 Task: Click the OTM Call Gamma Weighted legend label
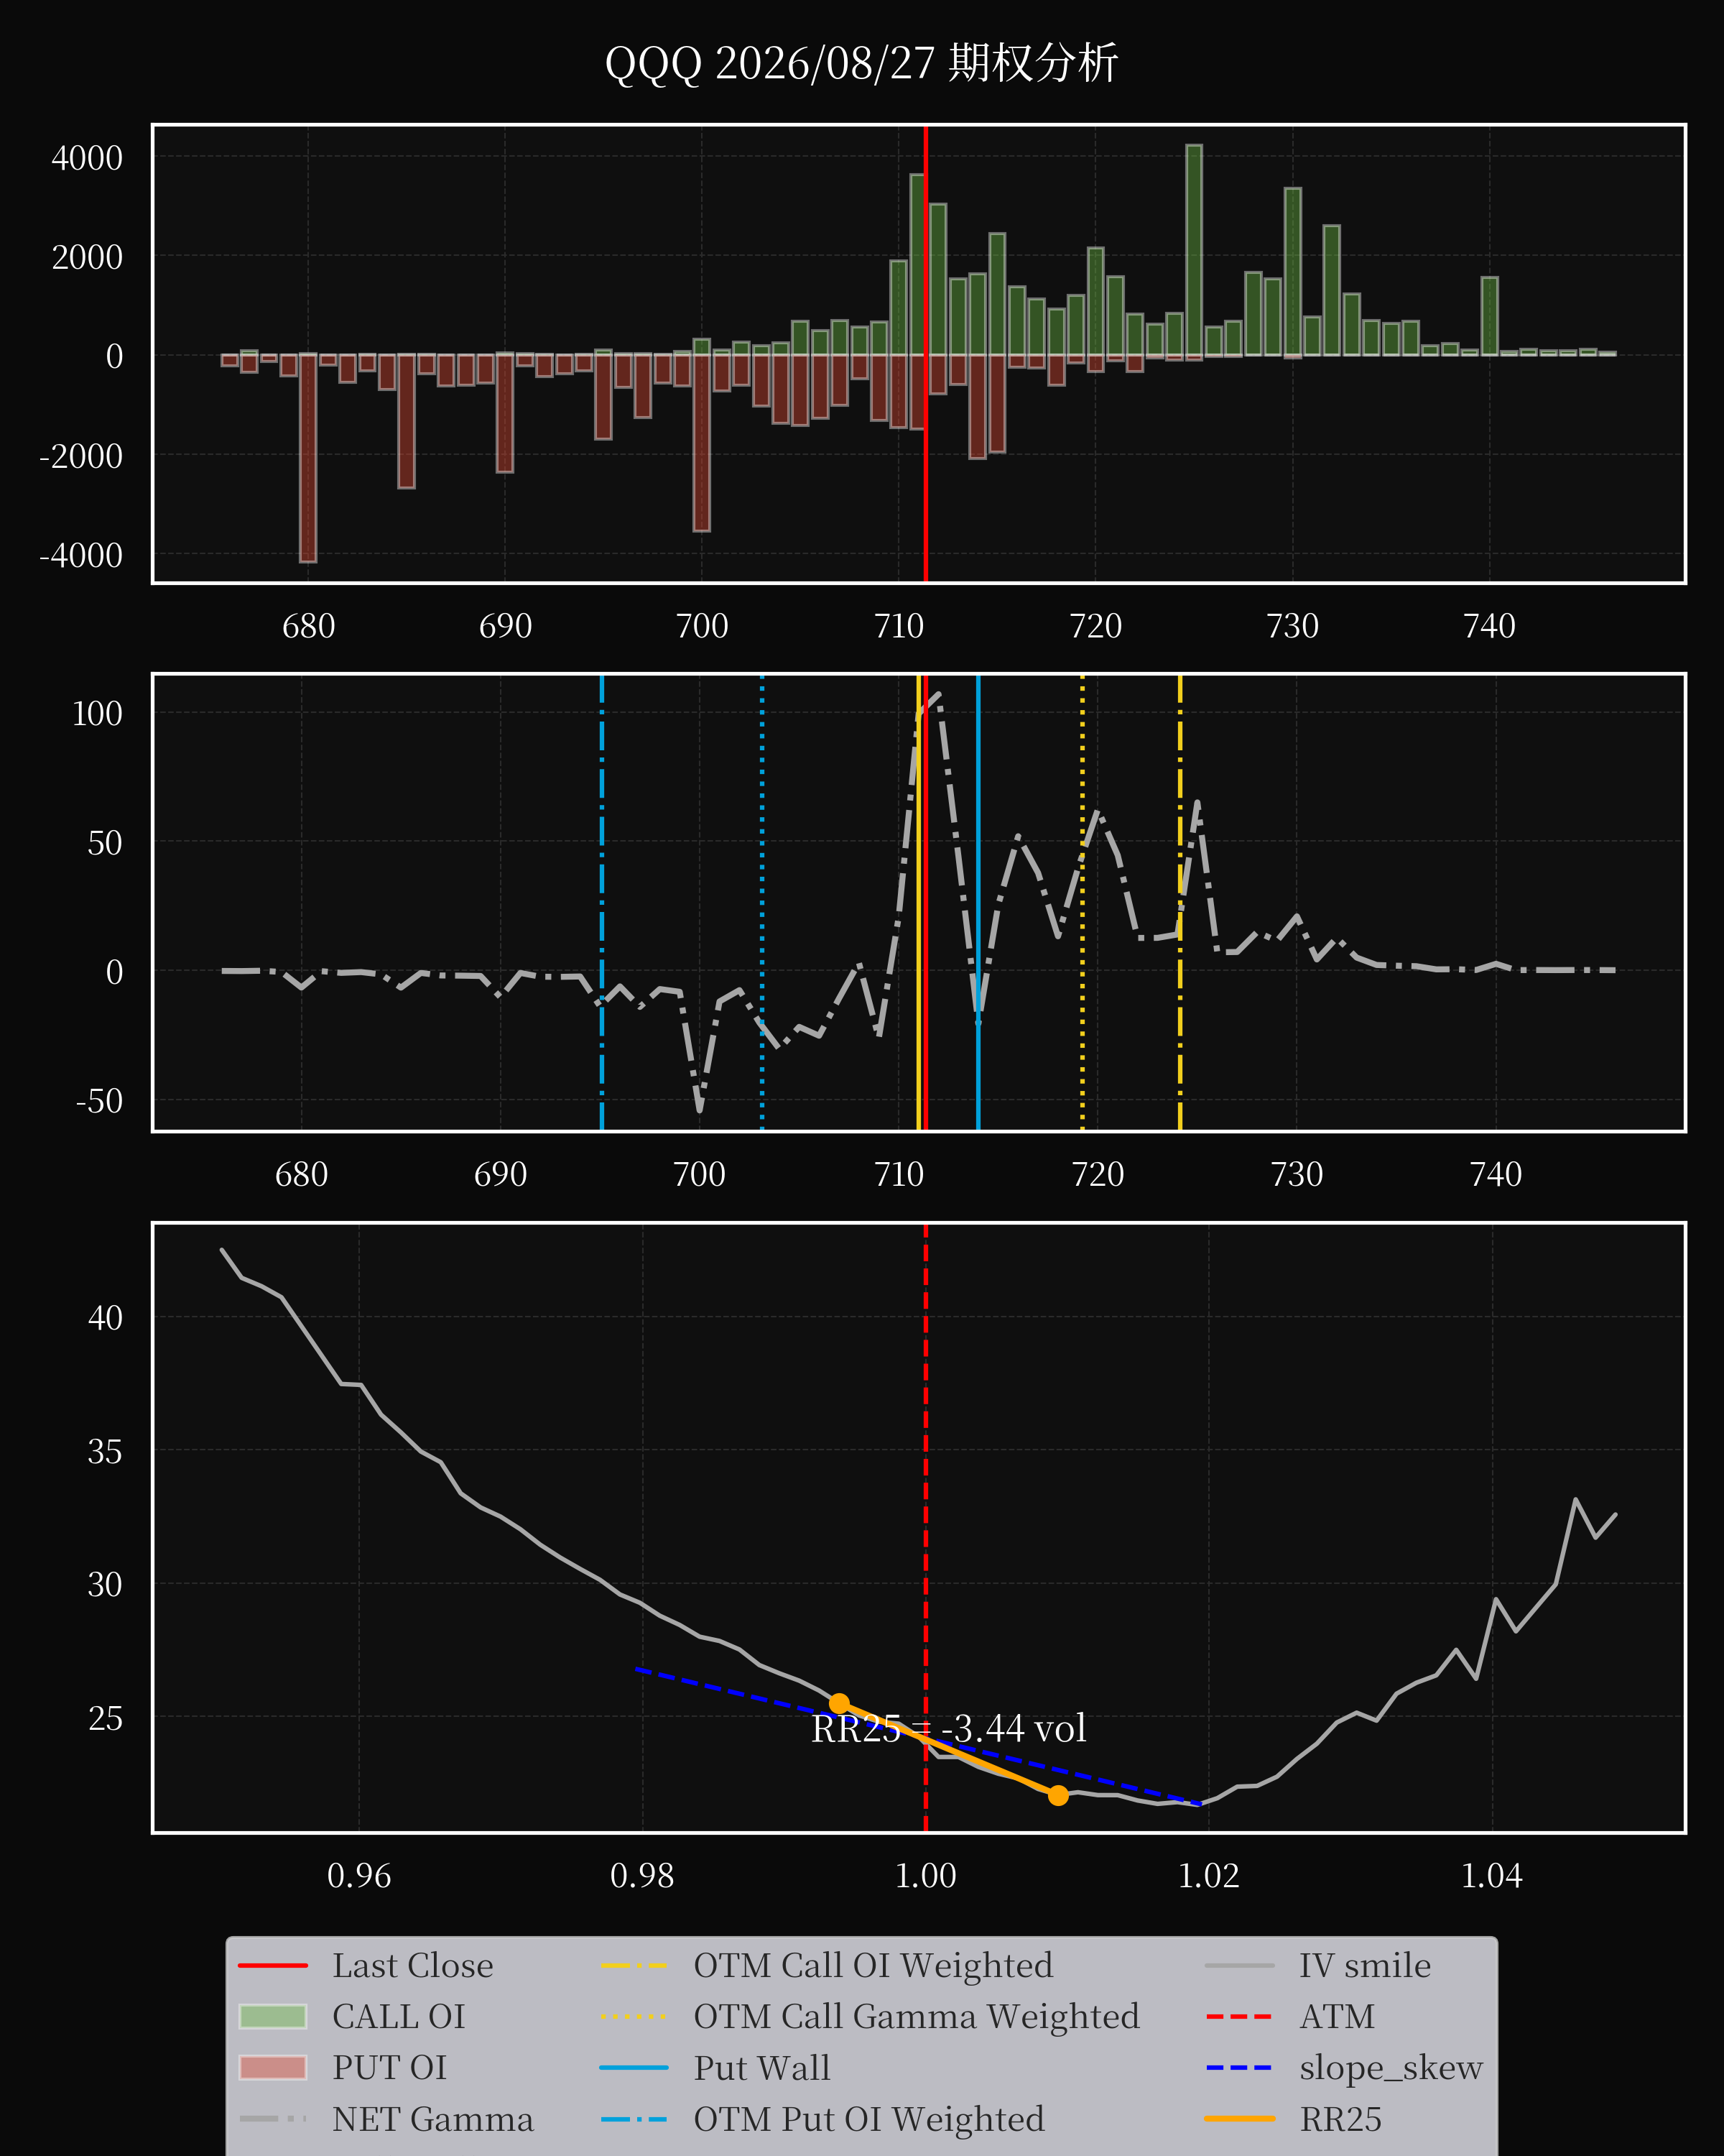[917, 2017]
